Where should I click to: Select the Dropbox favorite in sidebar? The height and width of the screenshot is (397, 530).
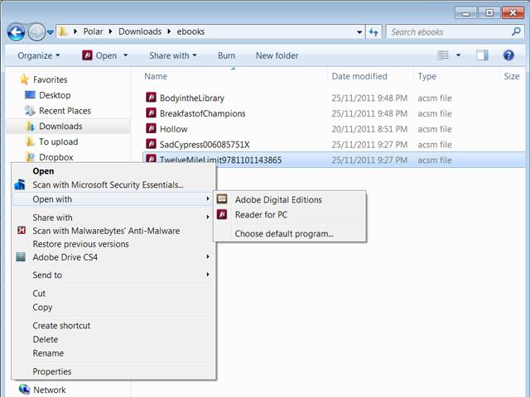pos(55,157)
